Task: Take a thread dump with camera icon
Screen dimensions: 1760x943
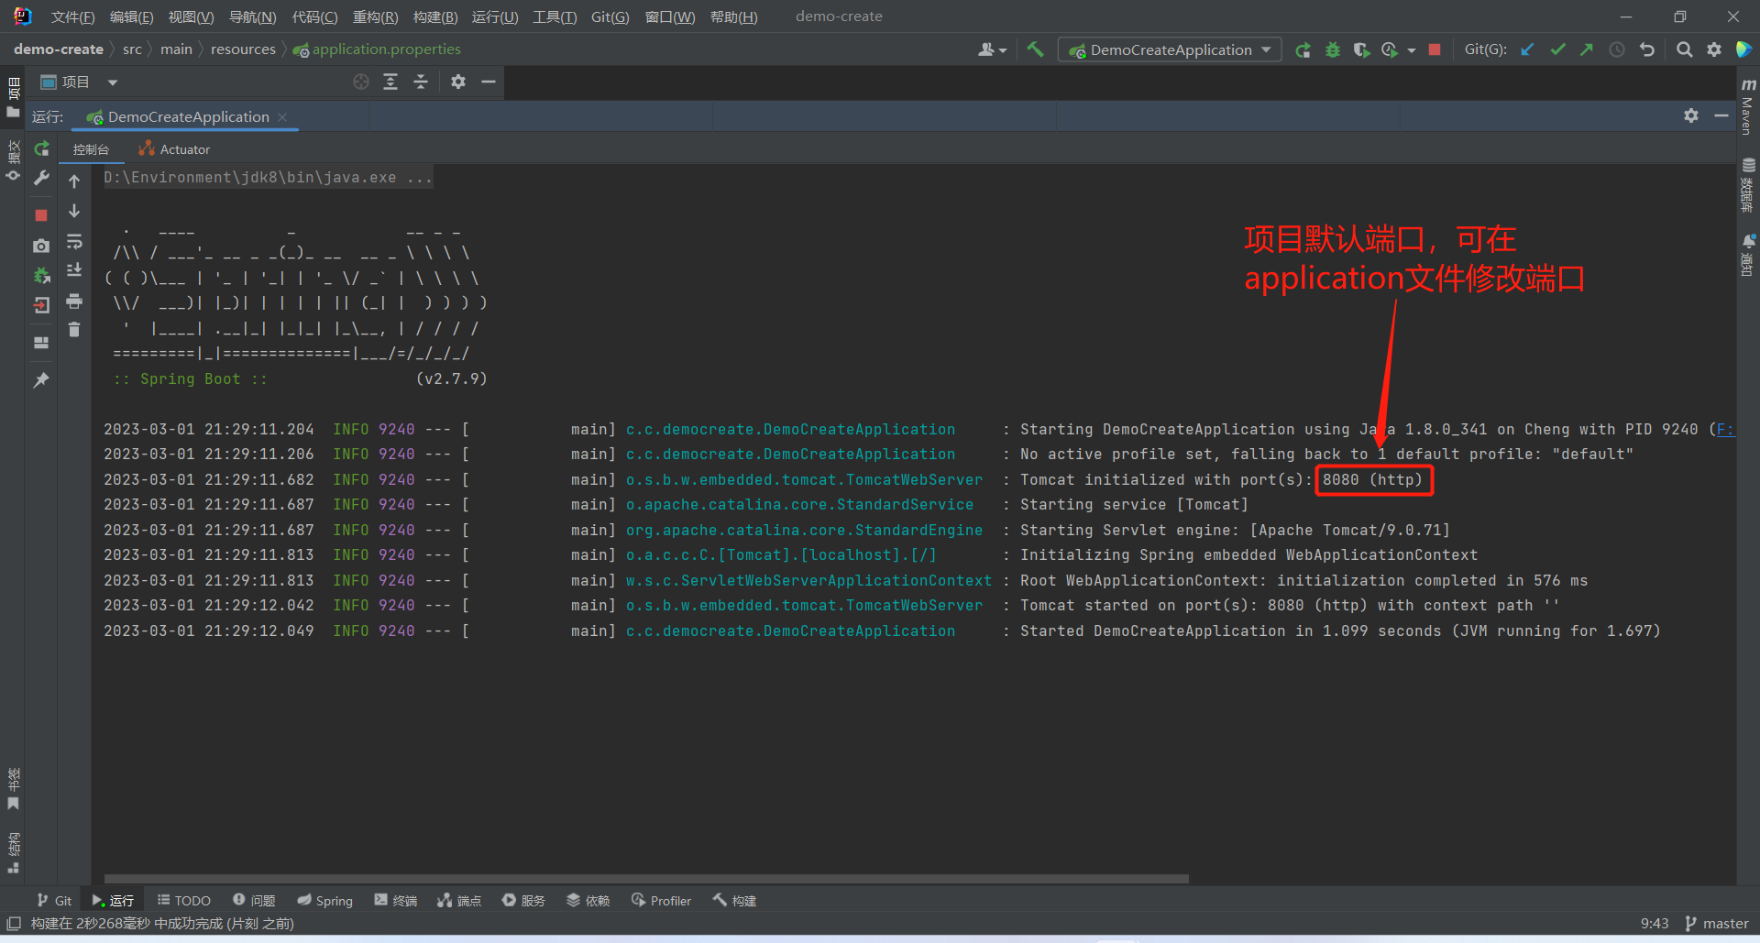Action: 41,246
